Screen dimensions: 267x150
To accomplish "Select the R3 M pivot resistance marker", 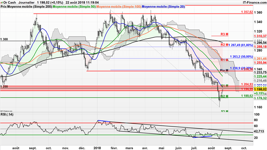I will 225,34.
